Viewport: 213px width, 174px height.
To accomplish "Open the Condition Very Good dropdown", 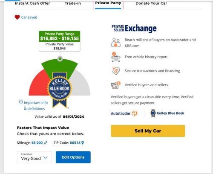I will [35, 157].
